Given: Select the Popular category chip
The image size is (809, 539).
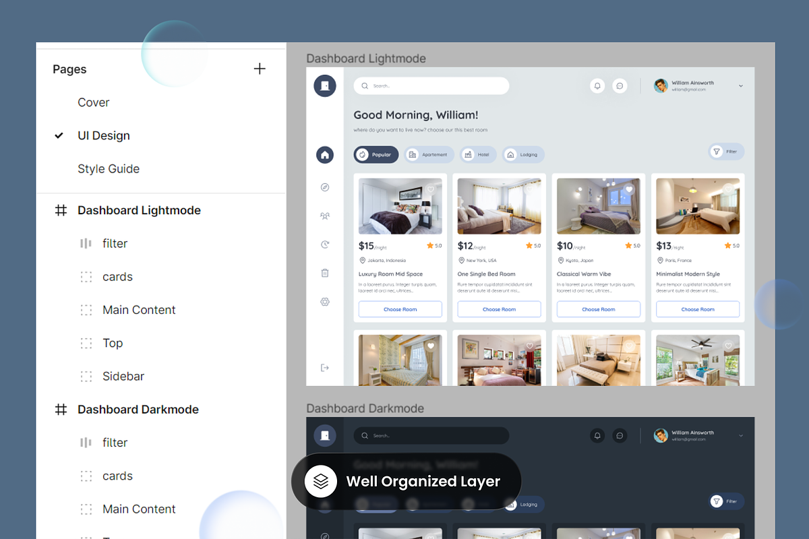Looking at the screenshot, I should (x=376, y=154).
